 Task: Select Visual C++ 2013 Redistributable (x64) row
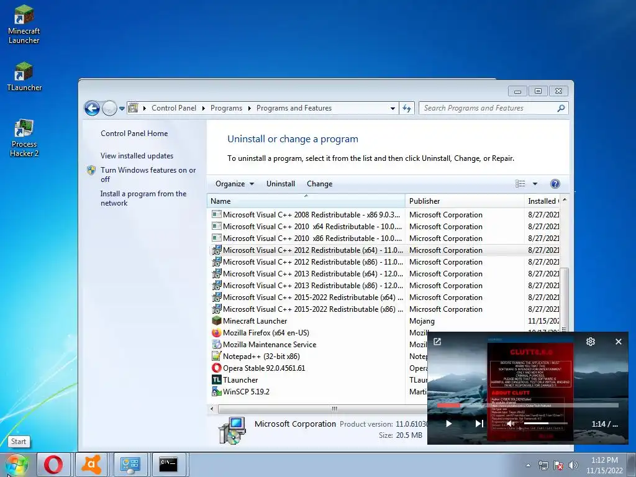tap(385, 273)
